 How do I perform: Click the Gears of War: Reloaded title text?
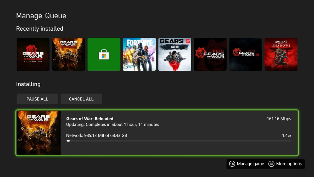point(90,119)
